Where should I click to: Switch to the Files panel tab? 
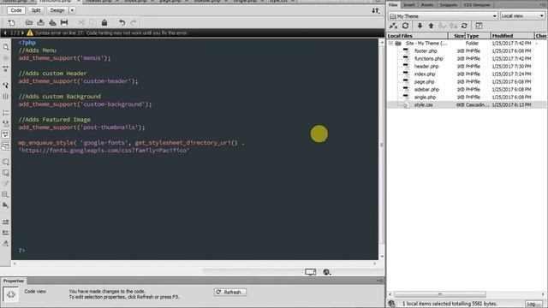[x=393, y=5]
